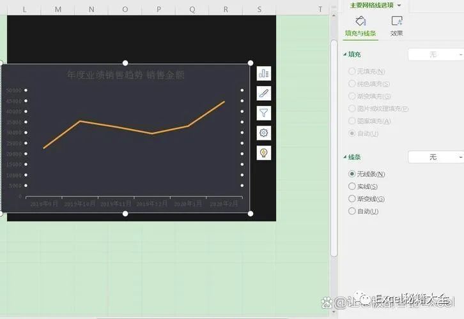Open the line preset dropdown showing 无

pyautogui.click(x=436, y=157)
